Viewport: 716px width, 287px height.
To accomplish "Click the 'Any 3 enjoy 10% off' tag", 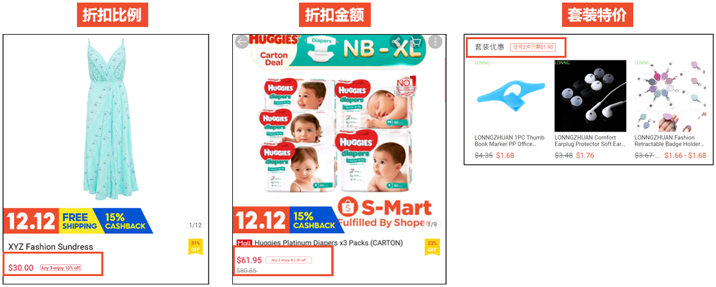I will tap(61, 268).
